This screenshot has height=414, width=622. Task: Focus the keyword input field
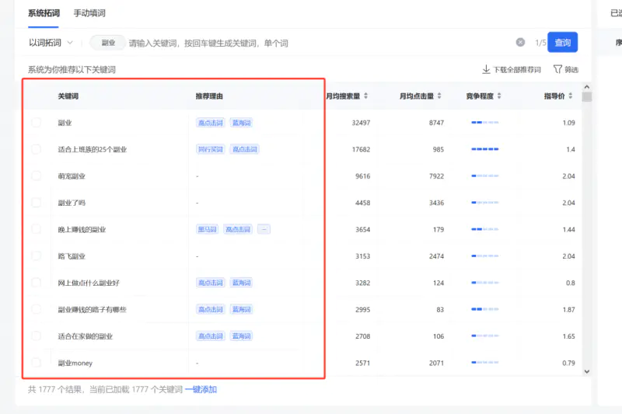pyautogui.click(x=311, y=43)
